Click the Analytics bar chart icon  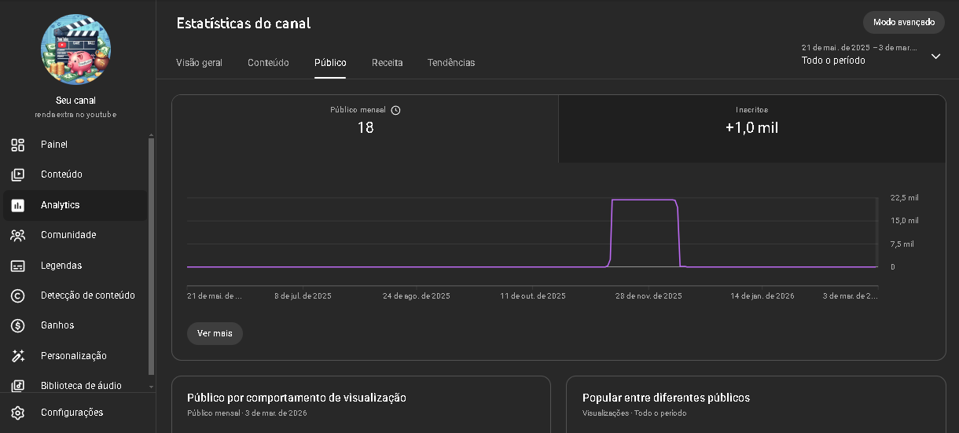coord(17,205)
